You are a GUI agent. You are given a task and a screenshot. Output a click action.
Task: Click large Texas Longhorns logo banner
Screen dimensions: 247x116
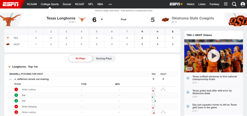point(10,20)
